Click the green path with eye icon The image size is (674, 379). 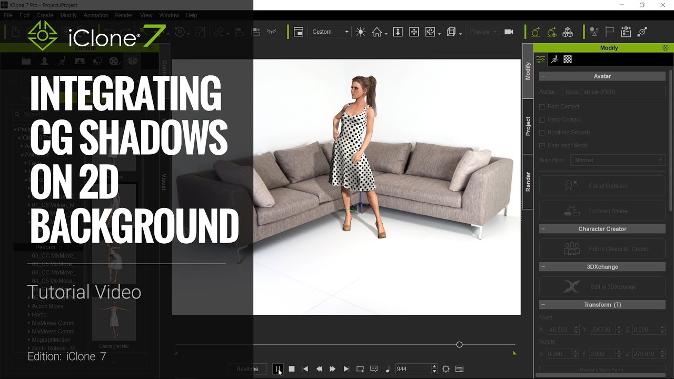click(552, 32)
